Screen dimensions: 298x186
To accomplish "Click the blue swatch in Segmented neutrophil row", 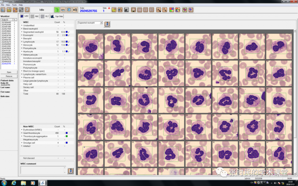I will 67,32.
